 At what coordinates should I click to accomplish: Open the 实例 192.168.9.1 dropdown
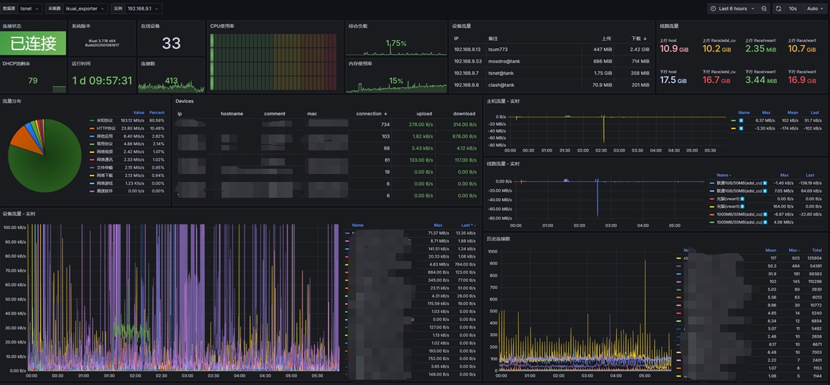[142, 9]
